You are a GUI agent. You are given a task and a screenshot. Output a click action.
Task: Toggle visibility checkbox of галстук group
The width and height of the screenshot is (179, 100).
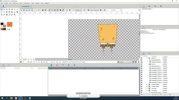click(142, 64)
